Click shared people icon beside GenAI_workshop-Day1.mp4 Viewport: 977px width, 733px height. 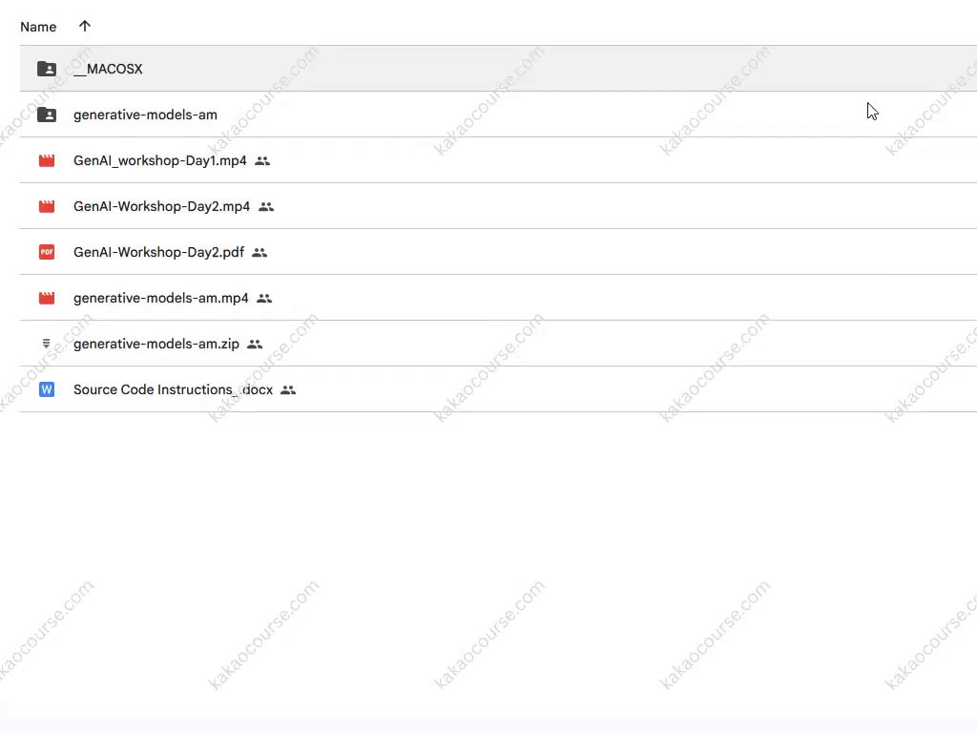click(x=262, y=160)
